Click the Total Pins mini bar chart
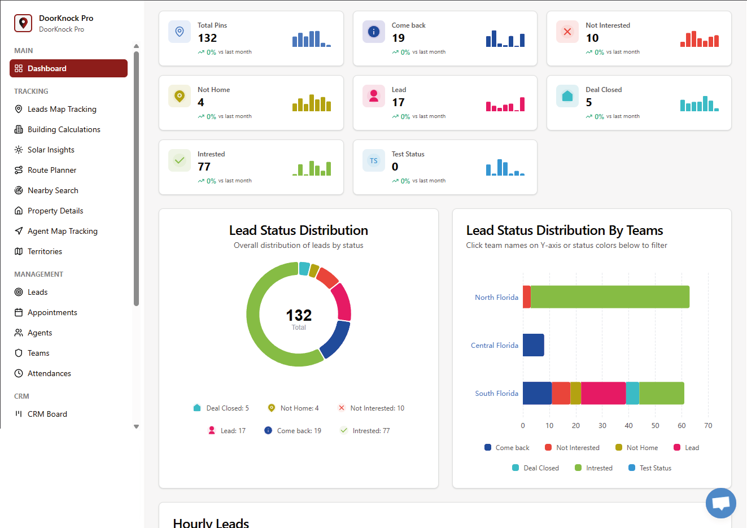The width and height of the screenshot is (747, 528). coord(312,38)
